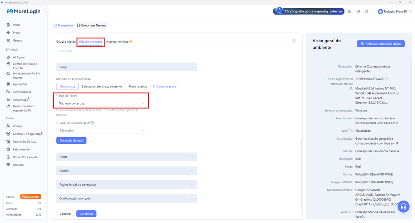Image resolution: width=415 pixels, height=223 pixels.
Task: Switch to Navegador tab
Action: pyautogui.click(x=63, y=25)
